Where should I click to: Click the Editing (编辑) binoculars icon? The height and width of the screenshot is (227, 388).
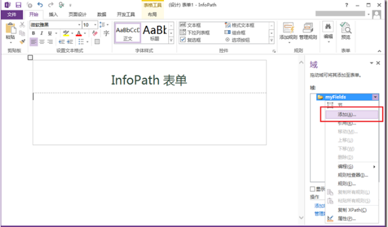point(328,26)
